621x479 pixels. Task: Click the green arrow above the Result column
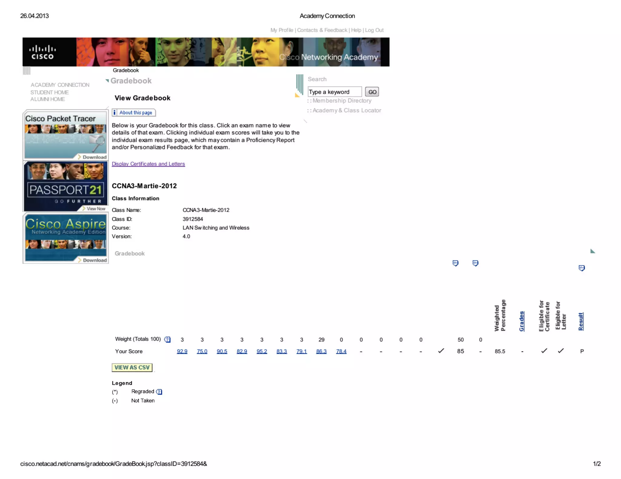pyautogui.click(x=592, y=251)
